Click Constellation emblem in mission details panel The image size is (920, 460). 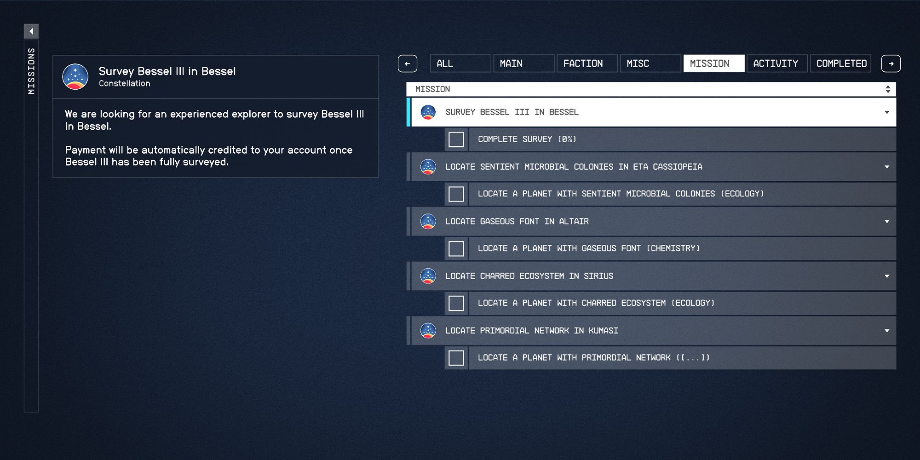pyautogui.click(x=75, y=77)
